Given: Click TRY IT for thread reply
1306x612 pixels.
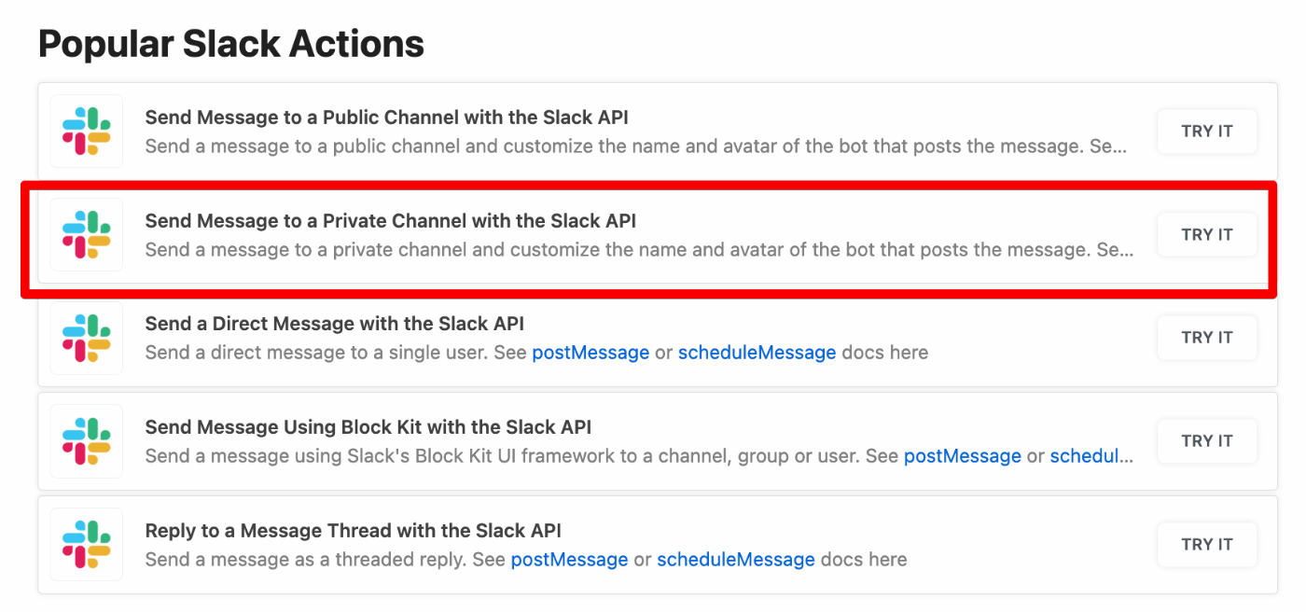Looking at the screenshot, I should tap(1207, 545).
